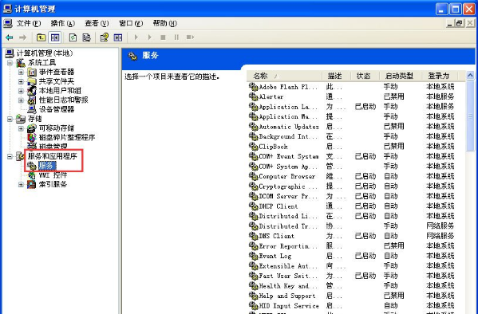Open the 查看(V) menu
The height and width of the screenshot is (314, 478).
tap(97, 23)
